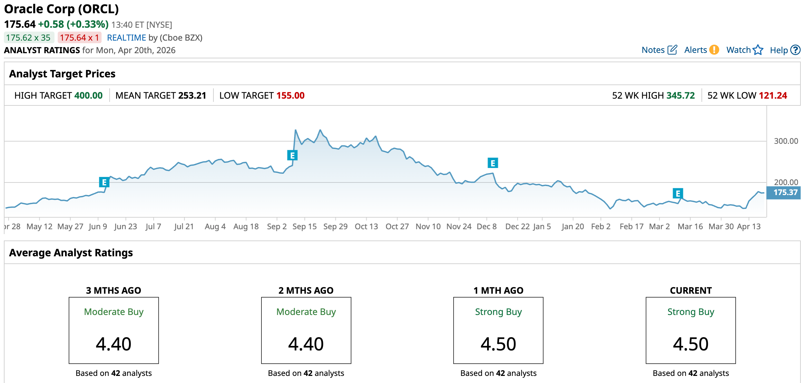This screenshot has height=383, width=804.
Task: Click the green bid 175.62 x 35 badge
Action: click(x=28, y=38)
